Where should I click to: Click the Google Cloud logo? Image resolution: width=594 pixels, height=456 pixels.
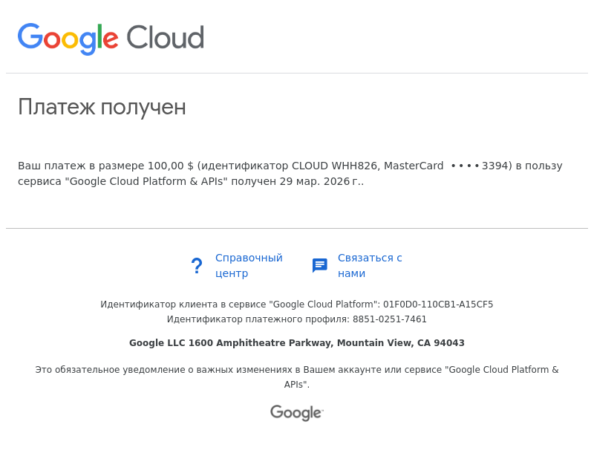[111, 39]
